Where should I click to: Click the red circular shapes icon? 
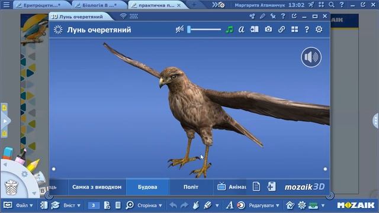click(x=241, y=205)
